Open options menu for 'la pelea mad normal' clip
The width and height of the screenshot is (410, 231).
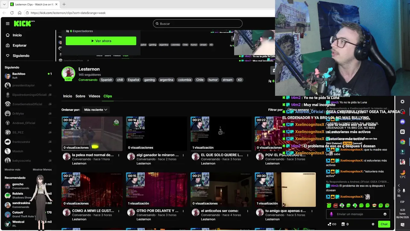pyautogui.click(x=119, y=155)
